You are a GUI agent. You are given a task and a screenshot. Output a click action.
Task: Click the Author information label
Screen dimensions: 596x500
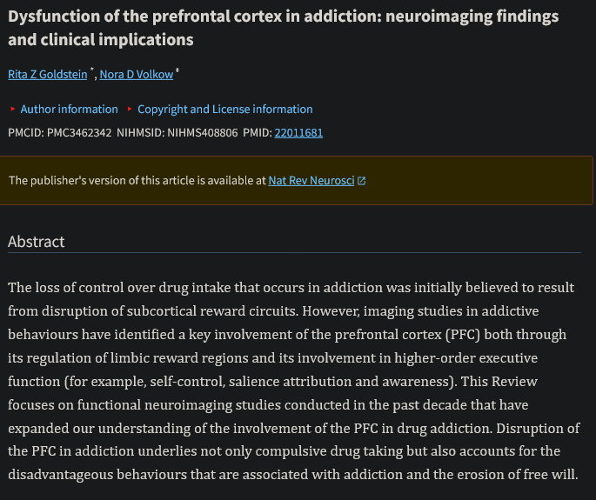69,110
